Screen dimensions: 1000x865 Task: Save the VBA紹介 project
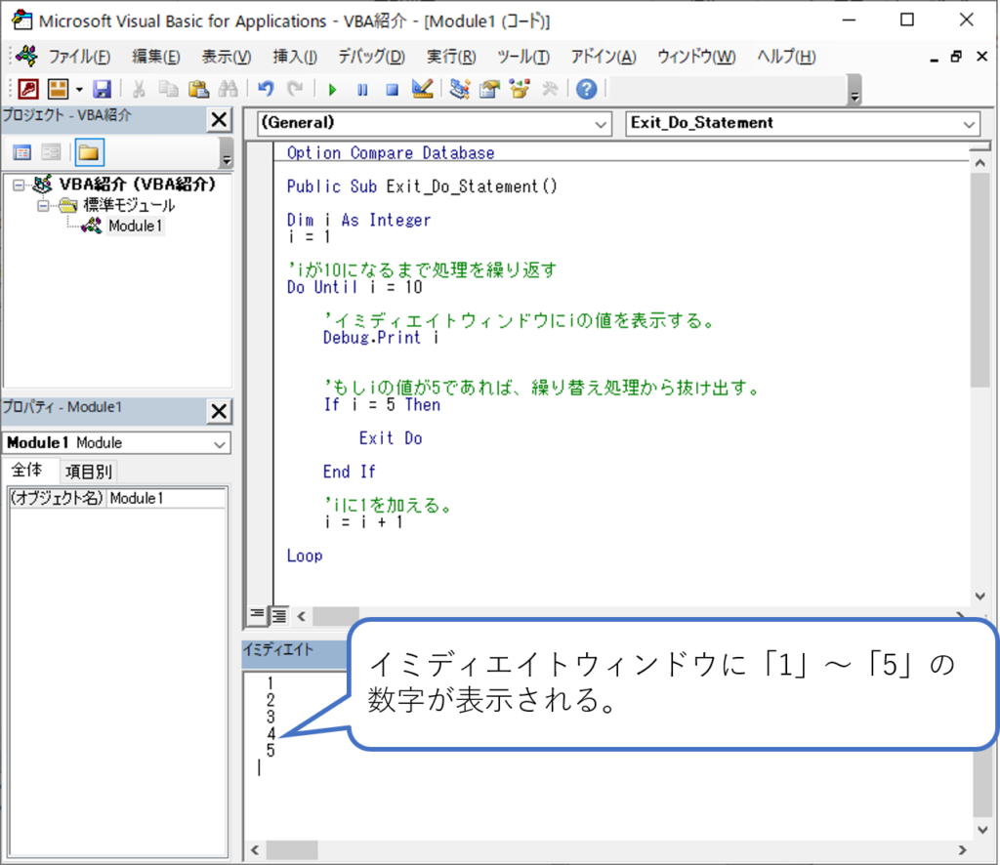pyautogui.click(x=103, y=89)
